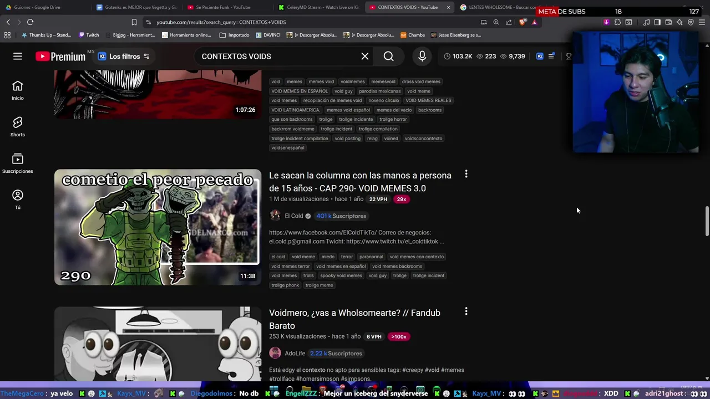
Task: Click the 'void memes con contexto' tag
Action: coord(417,257)
